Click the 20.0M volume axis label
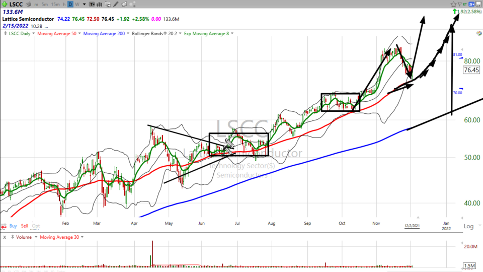483x272 pixels. pos(471,246)
